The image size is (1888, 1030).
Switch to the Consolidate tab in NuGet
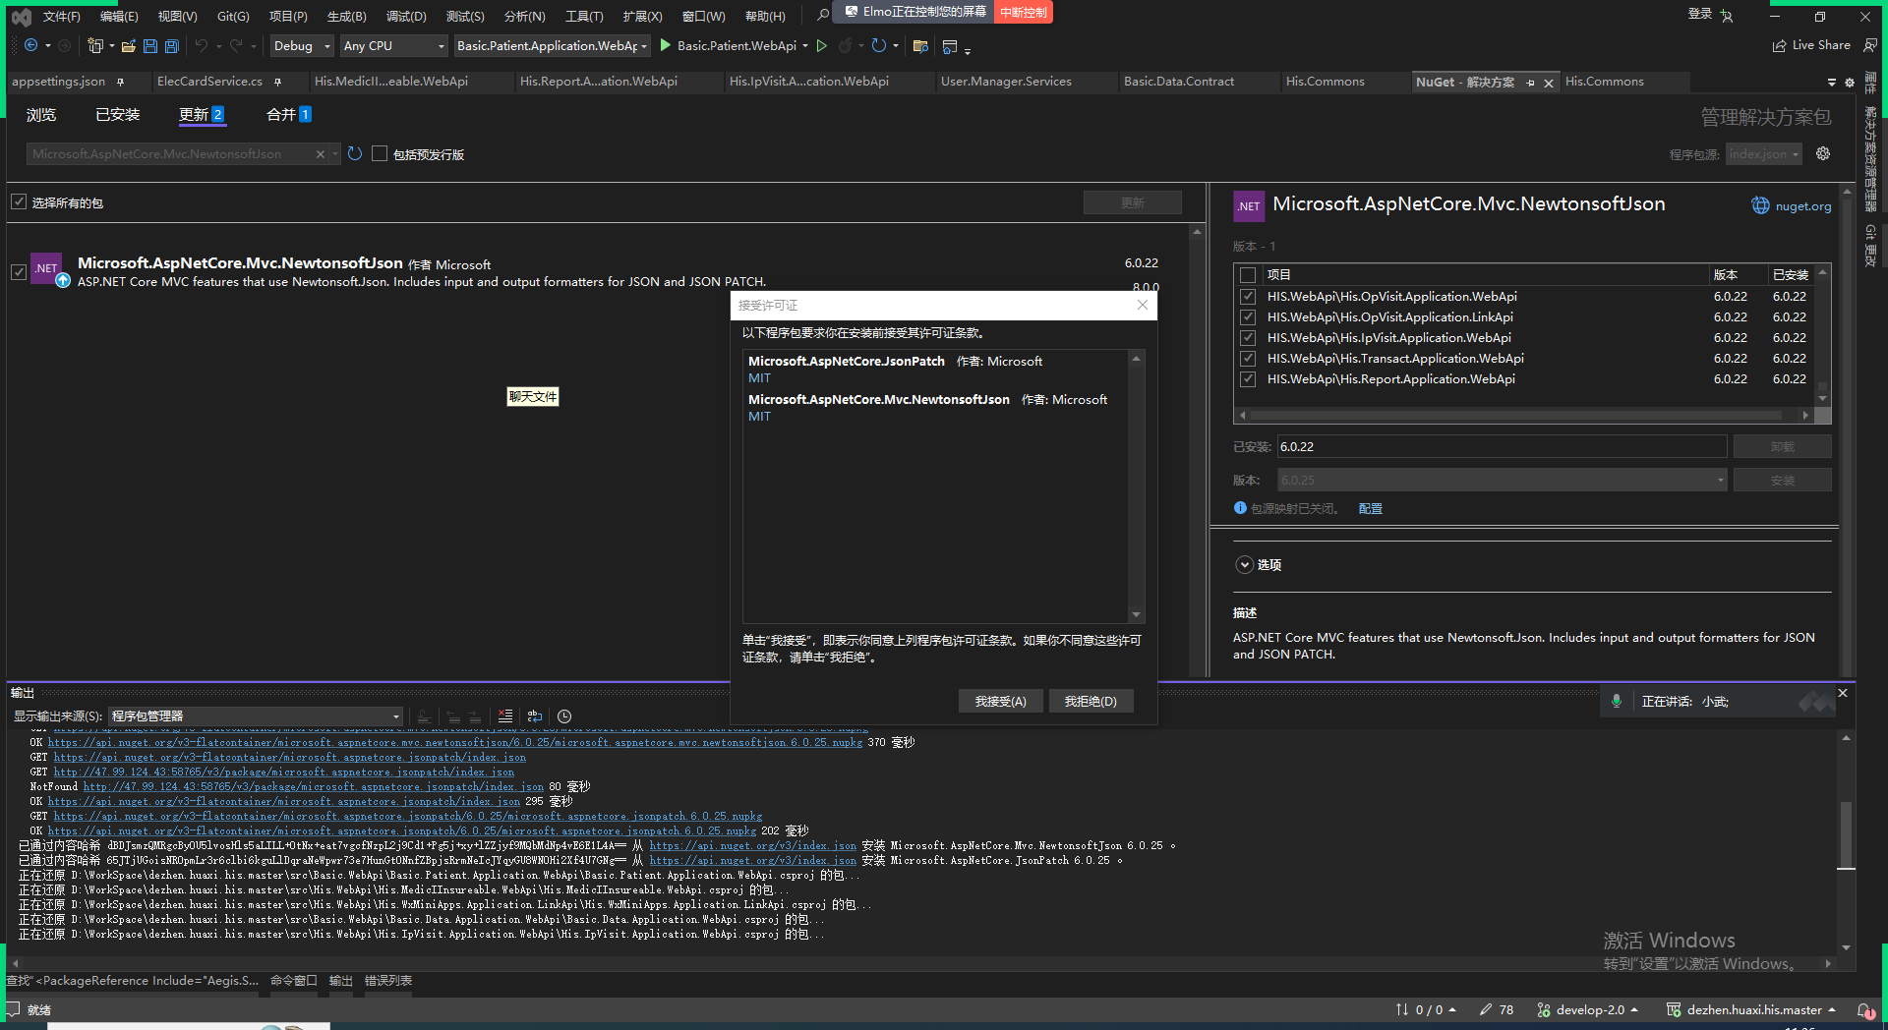click(x=288, y=115)
